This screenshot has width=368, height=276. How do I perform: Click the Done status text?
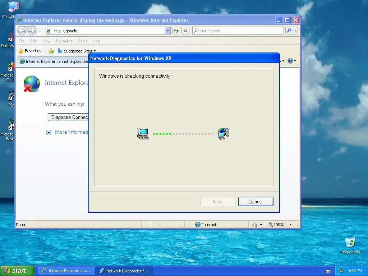click(x=20, y=225)
